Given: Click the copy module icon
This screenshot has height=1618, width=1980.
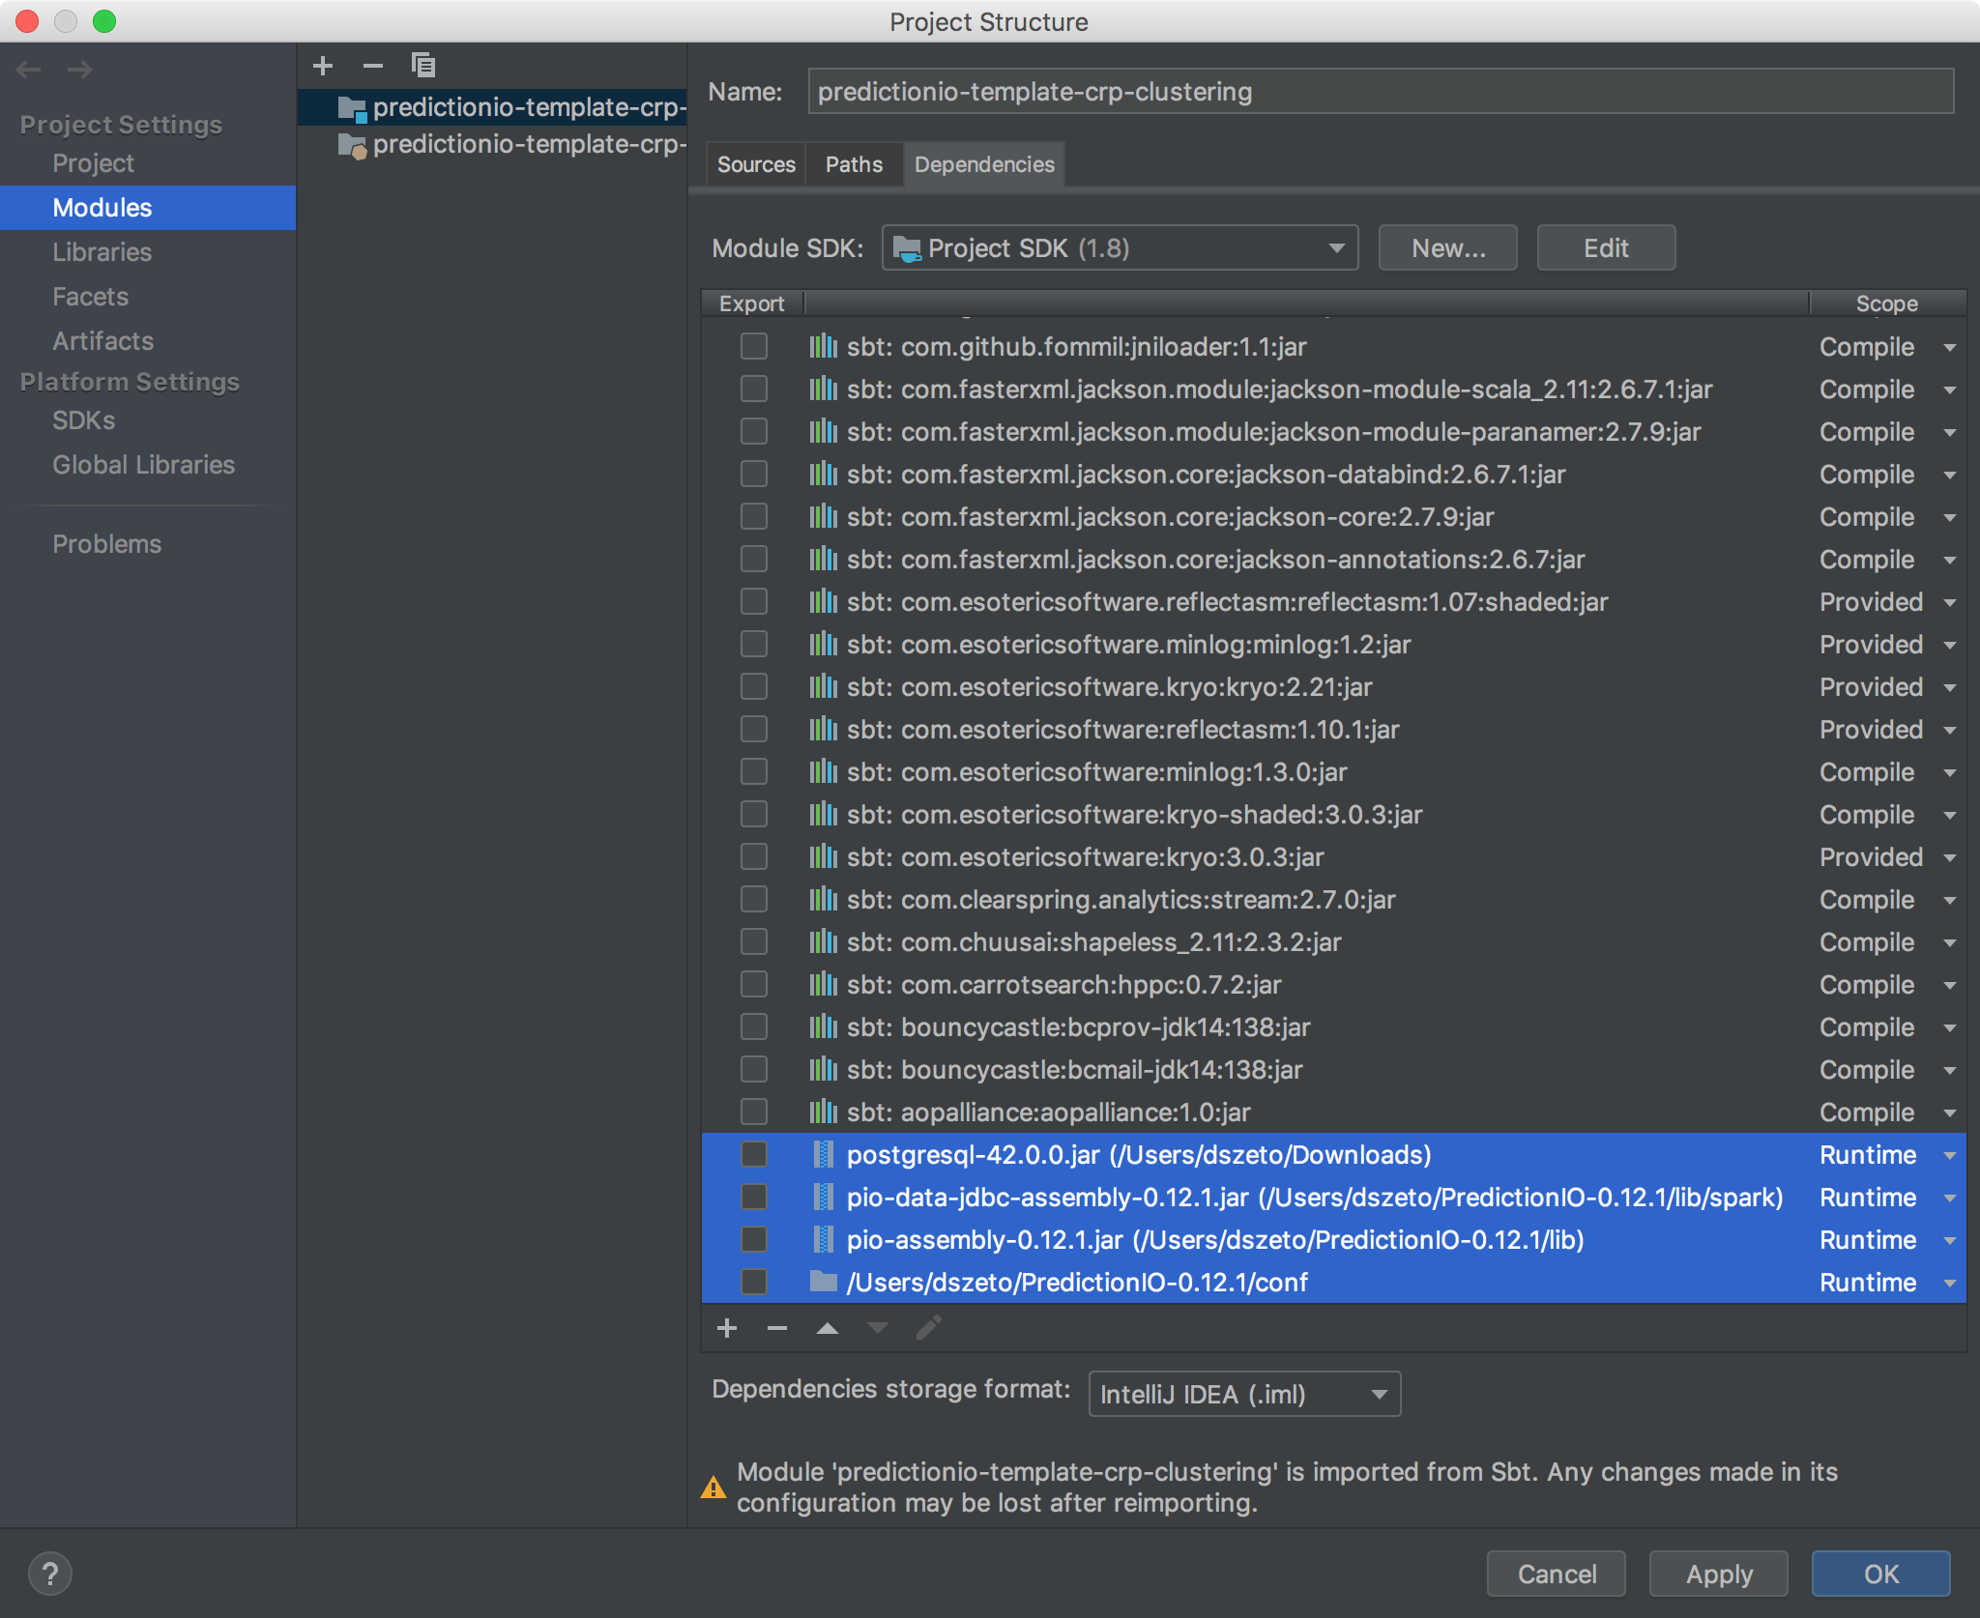Looking at the screenshot, I should pos(423,66).
